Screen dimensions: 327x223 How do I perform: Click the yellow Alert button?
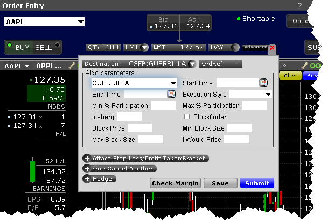pos(290,76)
